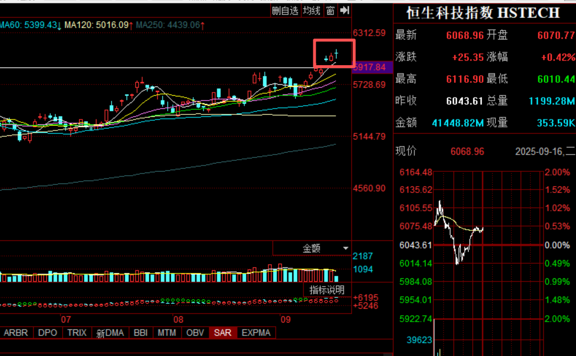Click the 最新 field label
Screen dimensions: 576x356
pyautogui.click(x=406, y=36)
